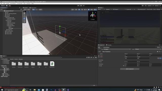Image resolution: width=162 pixels, height=91 pixels.
Task: Open the Assets menu
Action: (x=7, y=4)
